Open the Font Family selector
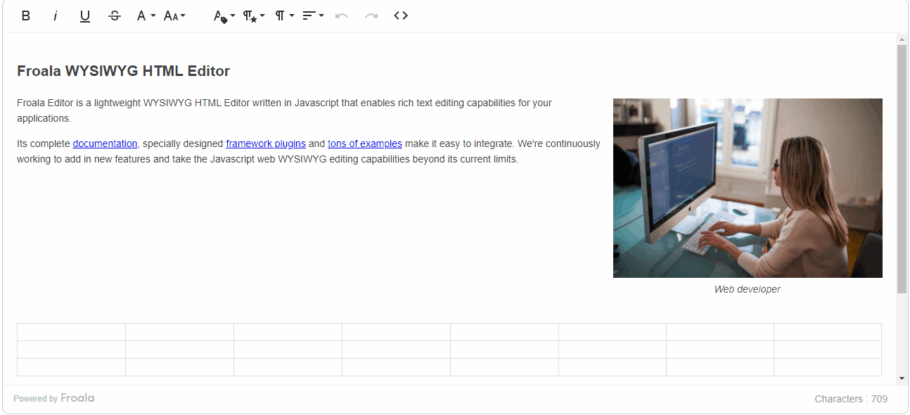910x415 pixels. pyautogui.click(x=141, y=15)
